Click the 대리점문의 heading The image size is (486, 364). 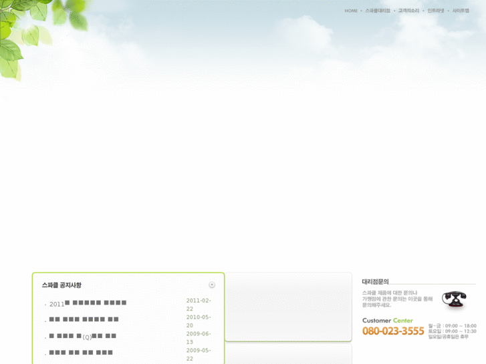pyautogui.click(x=375, y=281)
